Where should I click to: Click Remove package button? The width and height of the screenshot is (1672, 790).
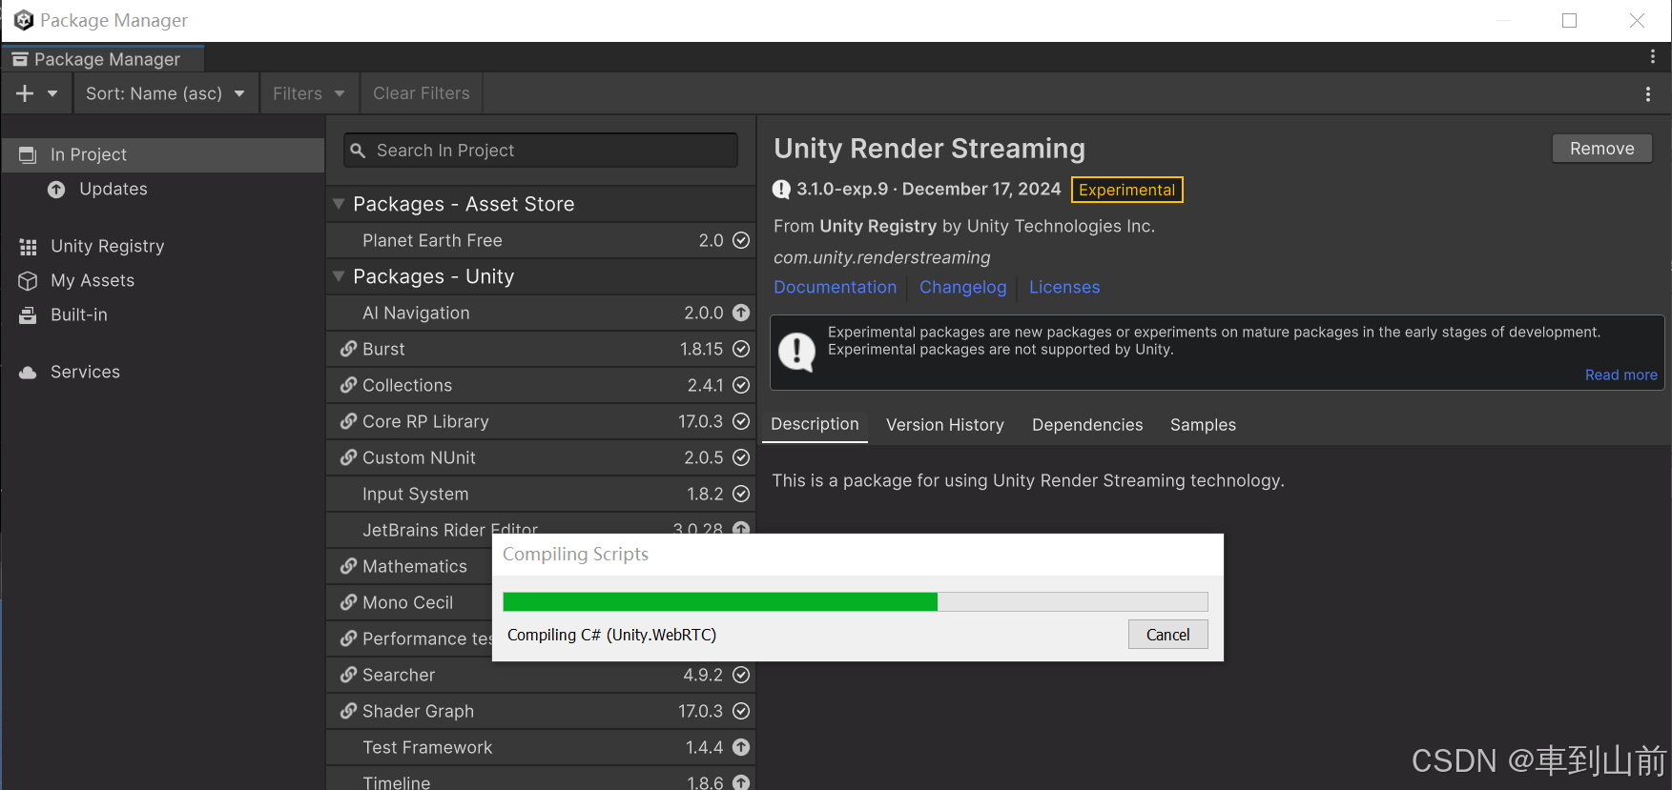tap(1602, 149)
